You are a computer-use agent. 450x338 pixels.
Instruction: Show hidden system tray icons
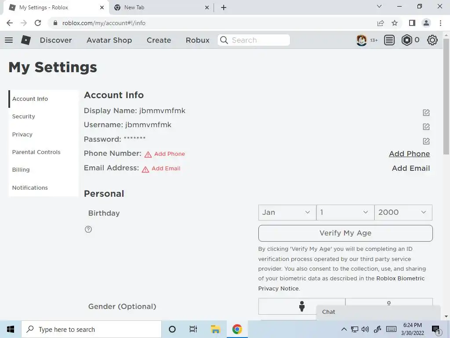344,329
